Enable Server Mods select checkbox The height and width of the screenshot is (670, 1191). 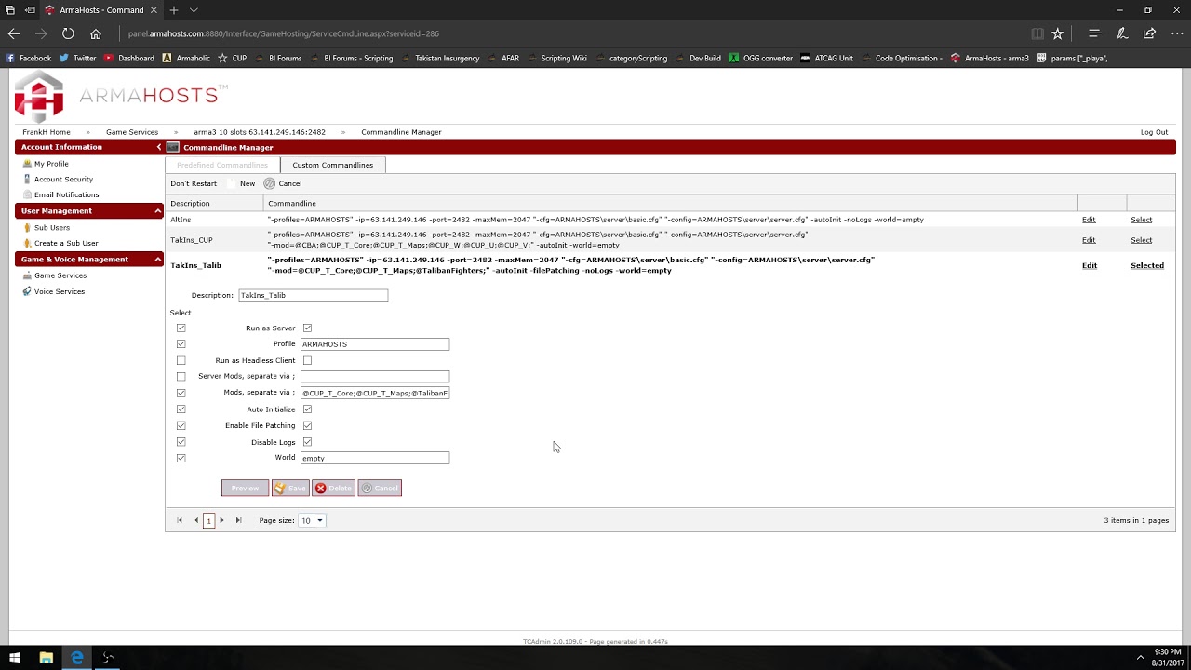(181, 377)
